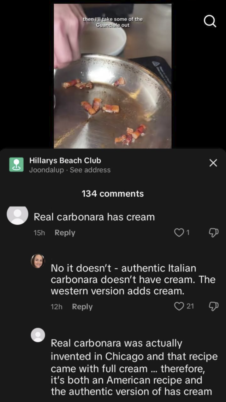Open the Chicago commenter's grey avatar
This screenshot has height=402, width=226.
pyautogui.click(x=38, y=335)
